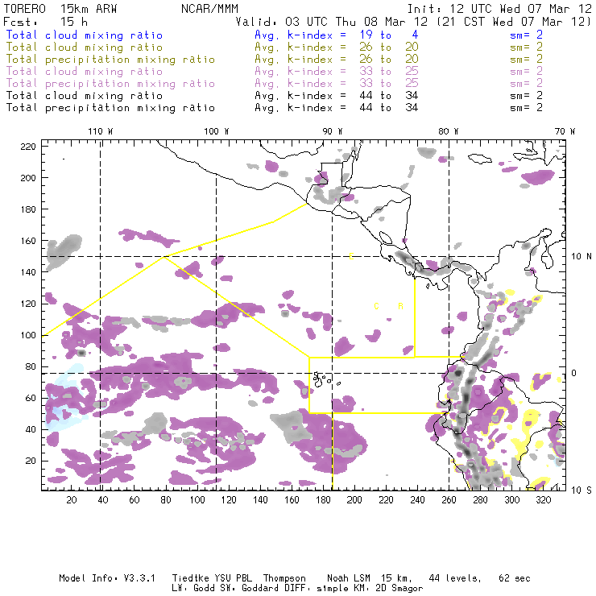
Task: Click the 'TORERO 15km ARW' title text
Action: [x=60, y=9]
